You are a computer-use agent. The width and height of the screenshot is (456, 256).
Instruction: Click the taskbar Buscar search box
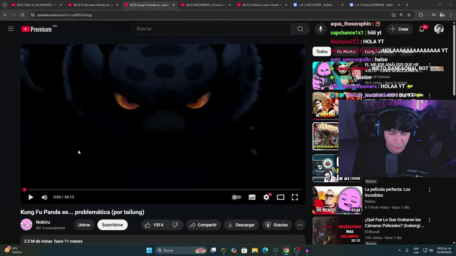pos(182,250)
